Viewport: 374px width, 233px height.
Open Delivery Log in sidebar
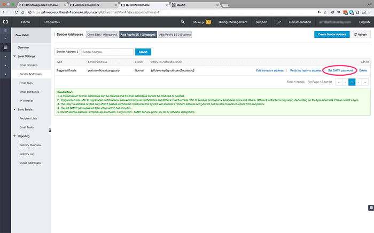click(x=27, y=154)
